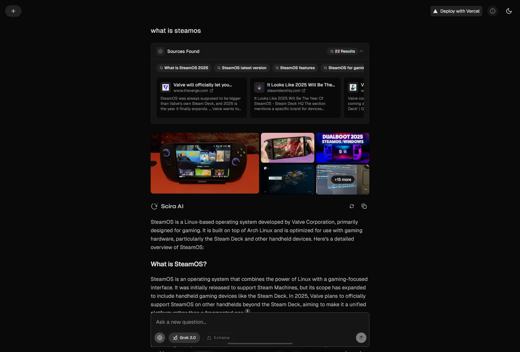
Task: Open the info icon near Deploy button
Action: 493,11
